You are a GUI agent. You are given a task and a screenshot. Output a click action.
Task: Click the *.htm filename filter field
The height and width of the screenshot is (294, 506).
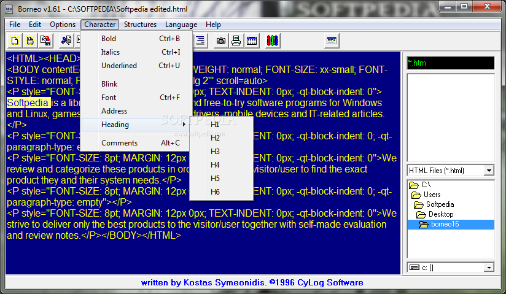451,63
